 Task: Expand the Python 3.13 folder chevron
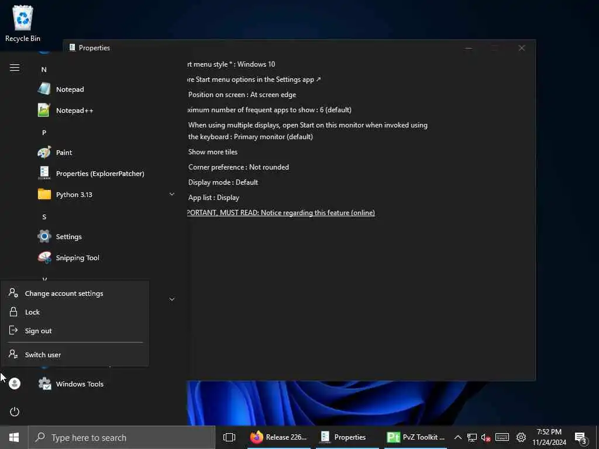172,194
